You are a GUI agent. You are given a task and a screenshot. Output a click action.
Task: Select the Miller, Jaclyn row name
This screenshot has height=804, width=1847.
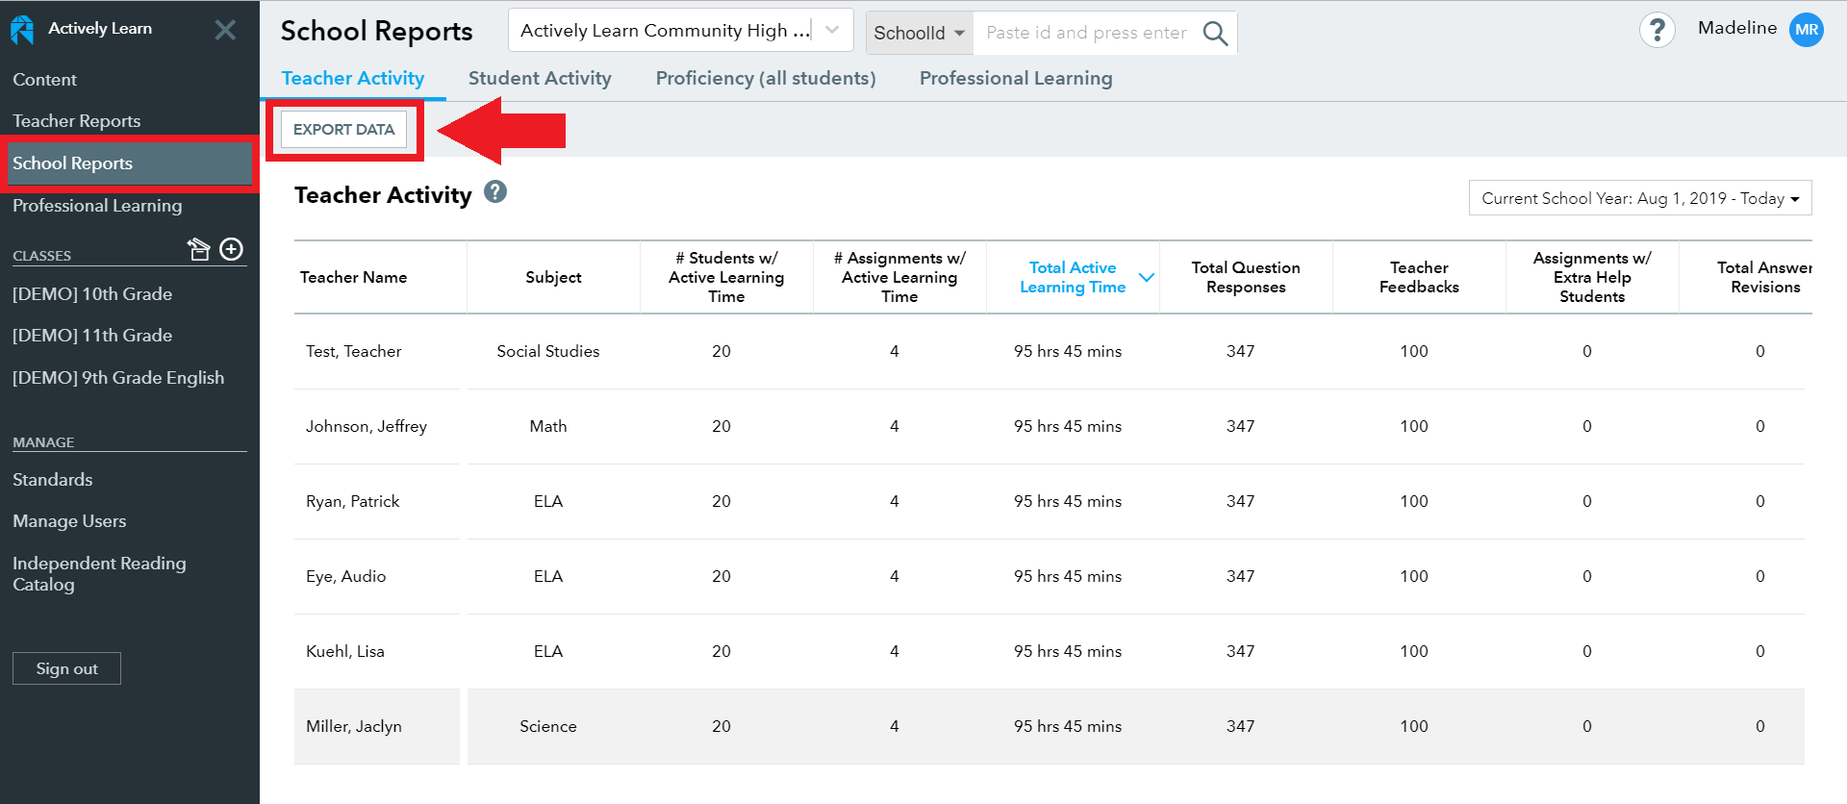[x=353, y=726]
